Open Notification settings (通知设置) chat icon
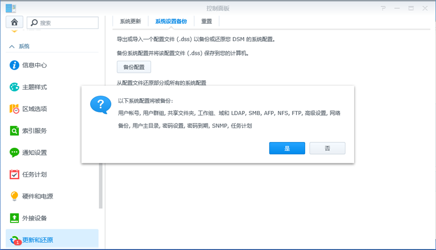This screenshot has width=436, height=250. 15,153
